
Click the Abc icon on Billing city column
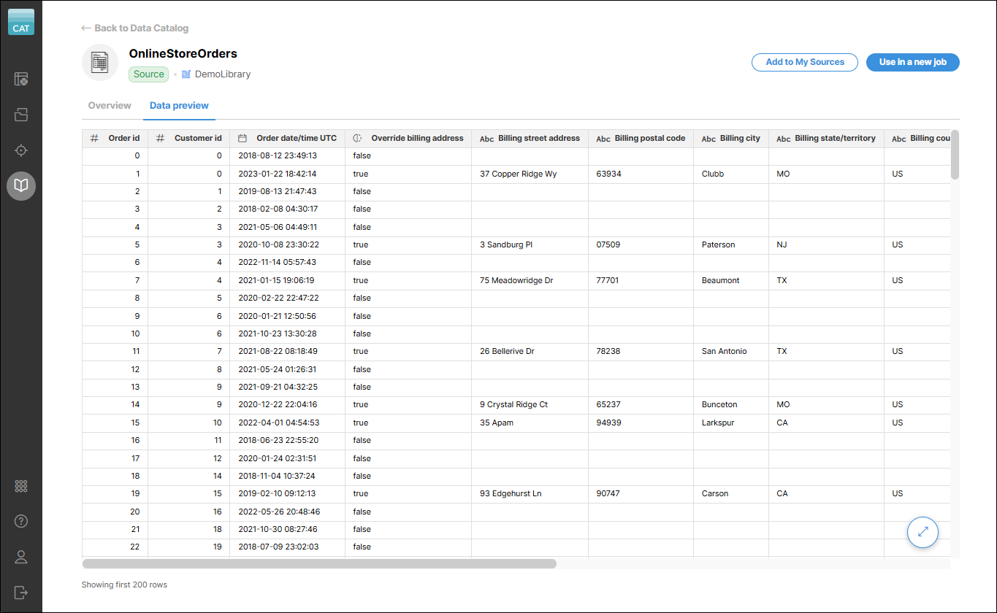coord(708,138)
